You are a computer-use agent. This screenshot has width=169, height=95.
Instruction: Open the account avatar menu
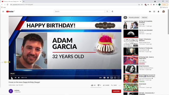click(x=163, y=11)
